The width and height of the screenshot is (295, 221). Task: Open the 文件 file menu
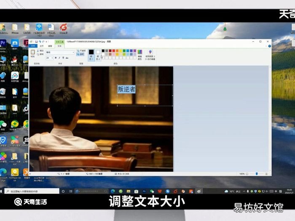tap(33, 46)
